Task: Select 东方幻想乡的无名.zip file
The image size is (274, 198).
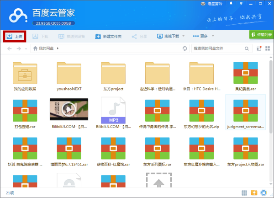Action: [x=201, y=114]
